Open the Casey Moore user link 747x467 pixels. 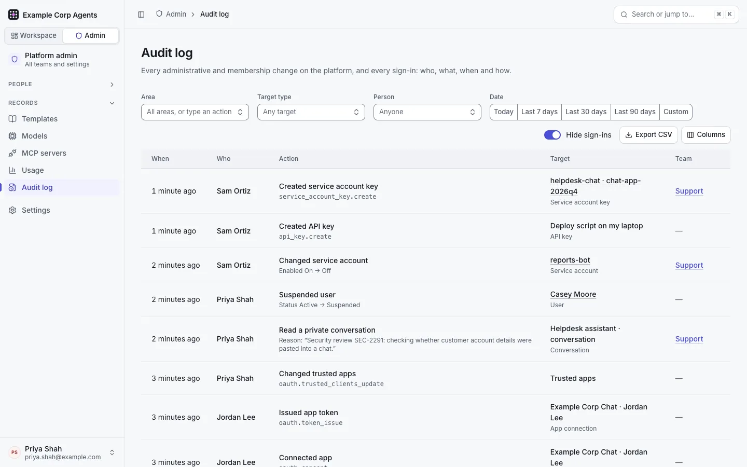(573, 294)
